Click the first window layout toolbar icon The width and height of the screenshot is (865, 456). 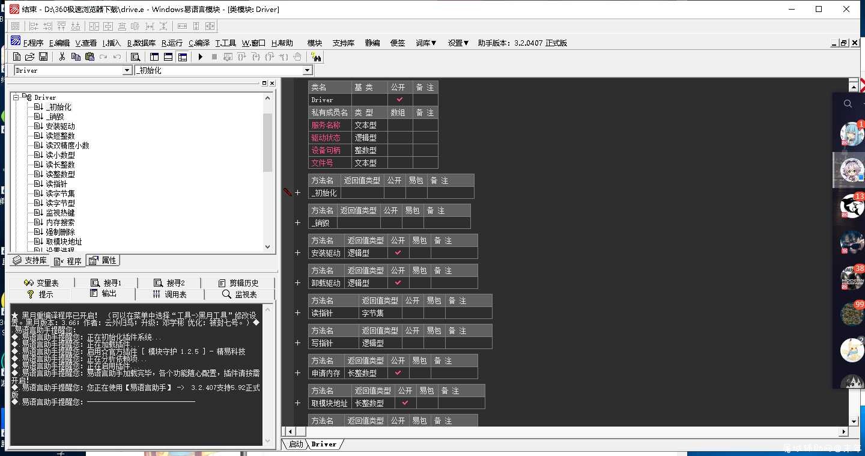[x=154, y=56]
